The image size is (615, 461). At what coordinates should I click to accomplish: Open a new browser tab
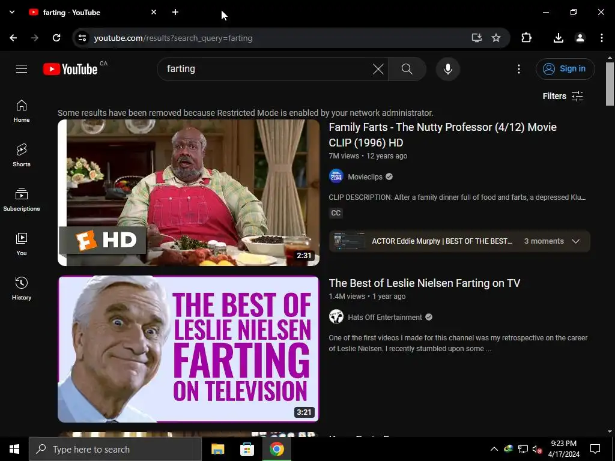tap(175, 13)
